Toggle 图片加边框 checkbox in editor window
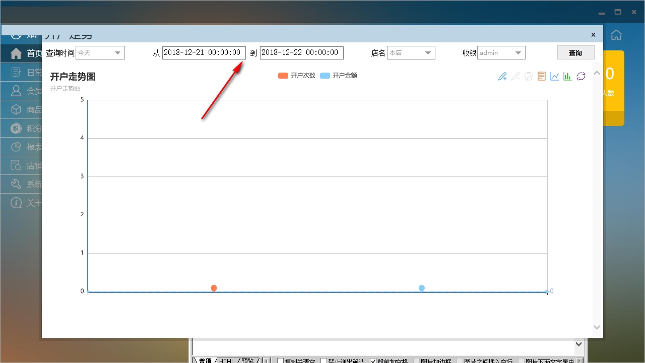This screenshot has height=363, width=645. point(416,361)
